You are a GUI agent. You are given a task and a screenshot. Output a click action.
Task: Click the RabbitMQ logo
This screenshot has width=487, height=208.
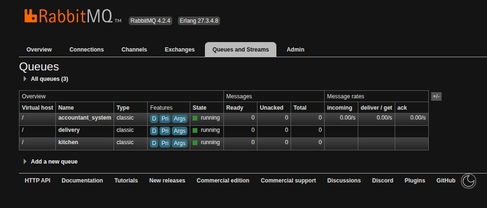coord(73,16)
